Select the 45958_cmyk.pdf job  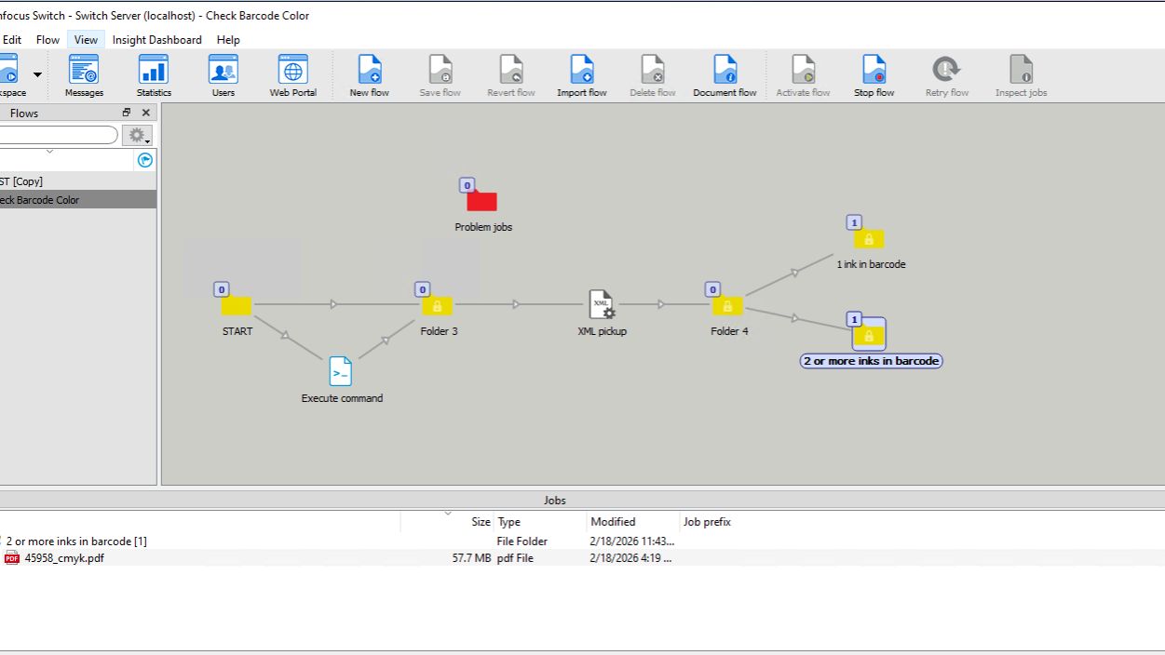click(x=582, y=558)
